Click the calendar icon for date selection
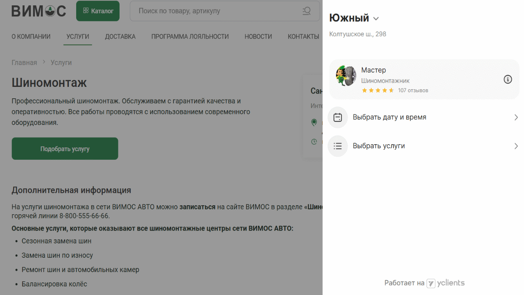This screenshot has width=524, height=295. click(338, 118)
